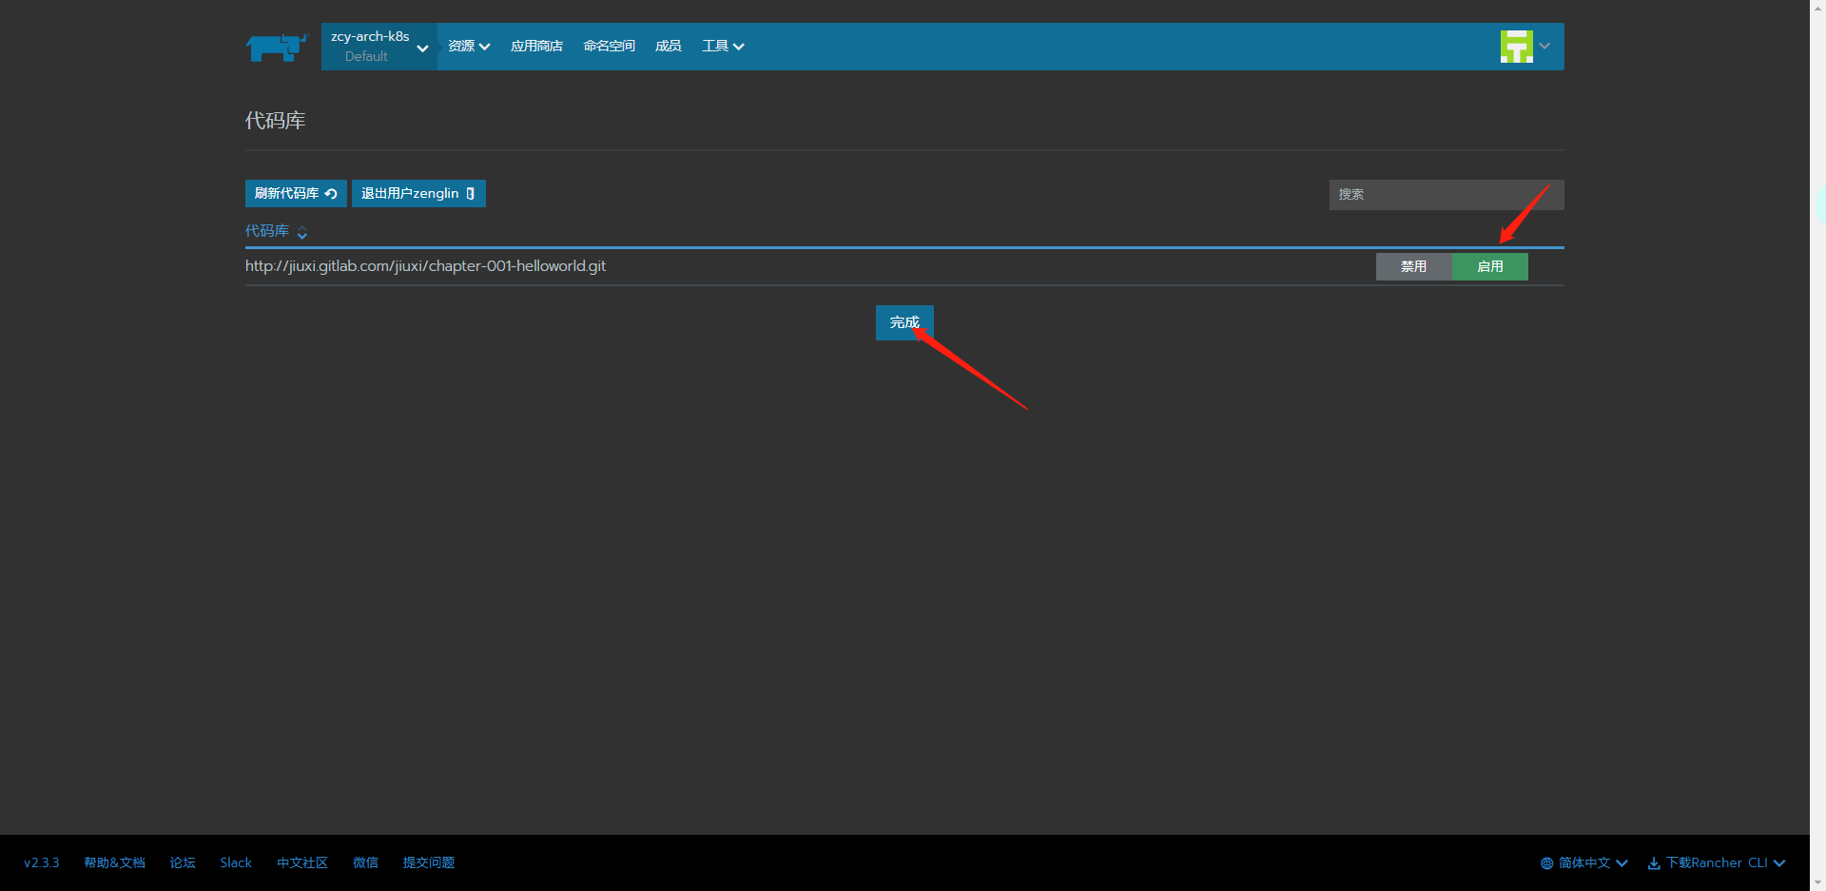Open the 简体中文 language dropdown
Image resolution: width=1826 pixels, height=891 pixels.
(x=1584, y=862)
